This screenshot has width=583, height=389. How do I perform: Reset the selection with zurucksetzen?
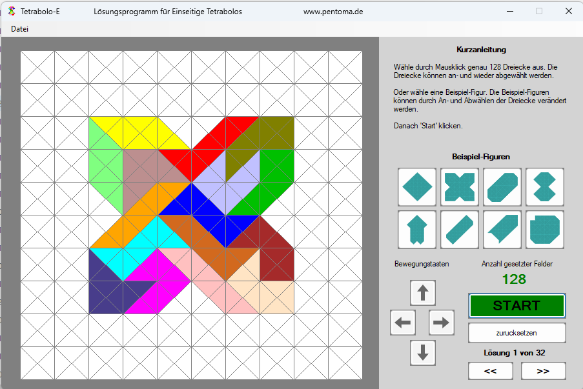pyautogui.click(x=516, y=333)
